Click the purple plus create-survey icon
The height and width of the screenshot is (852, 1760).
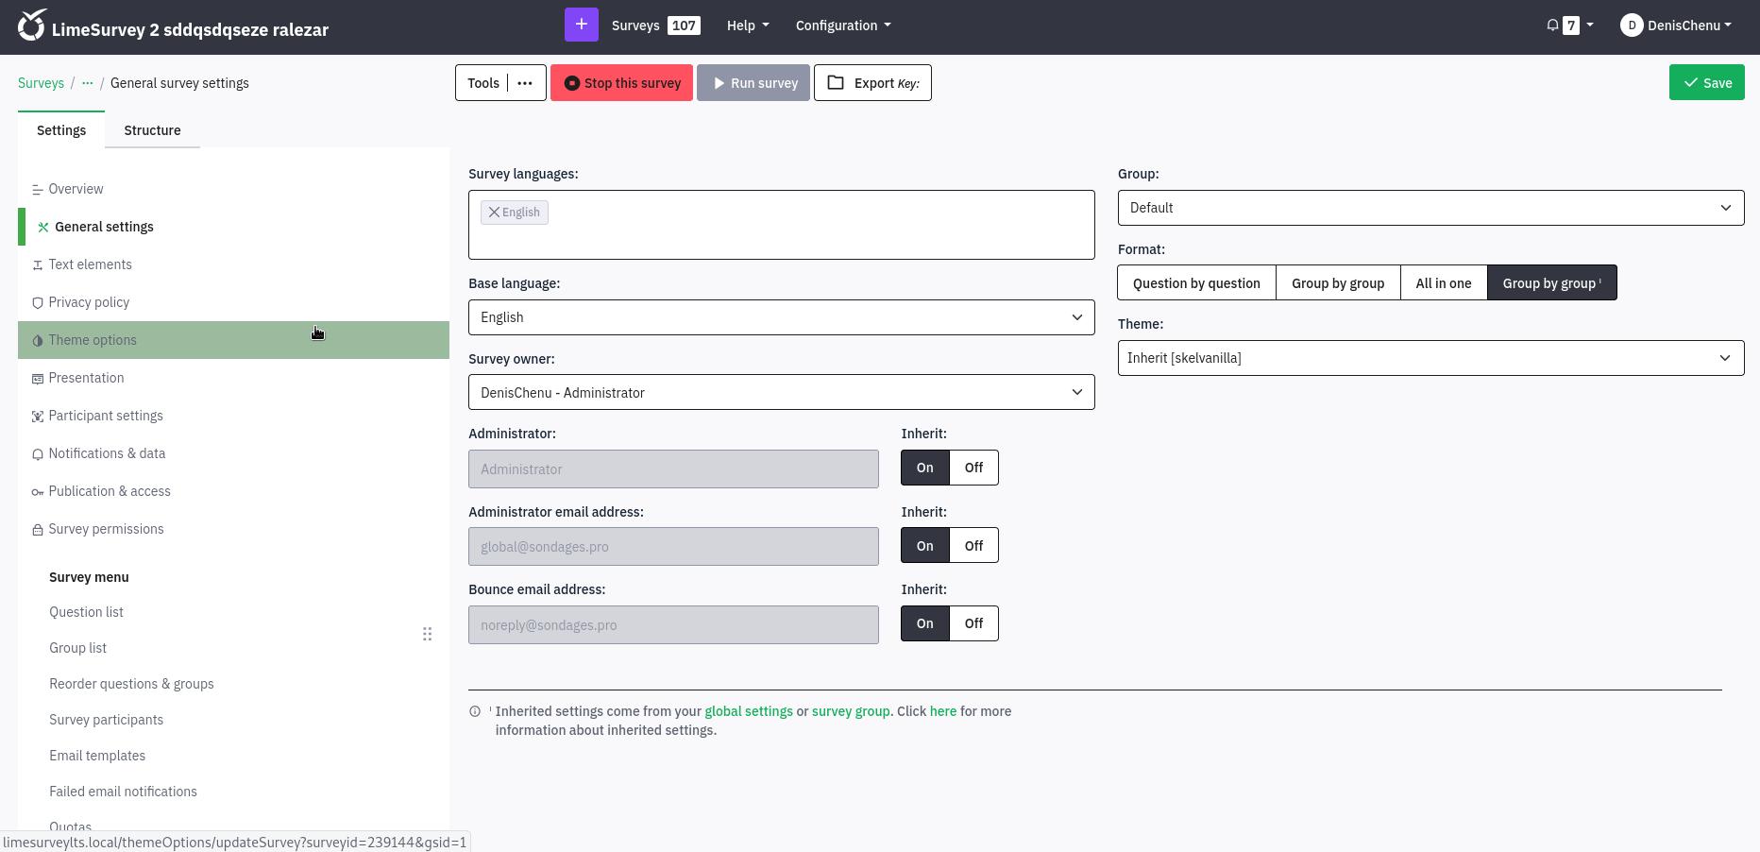581,25
